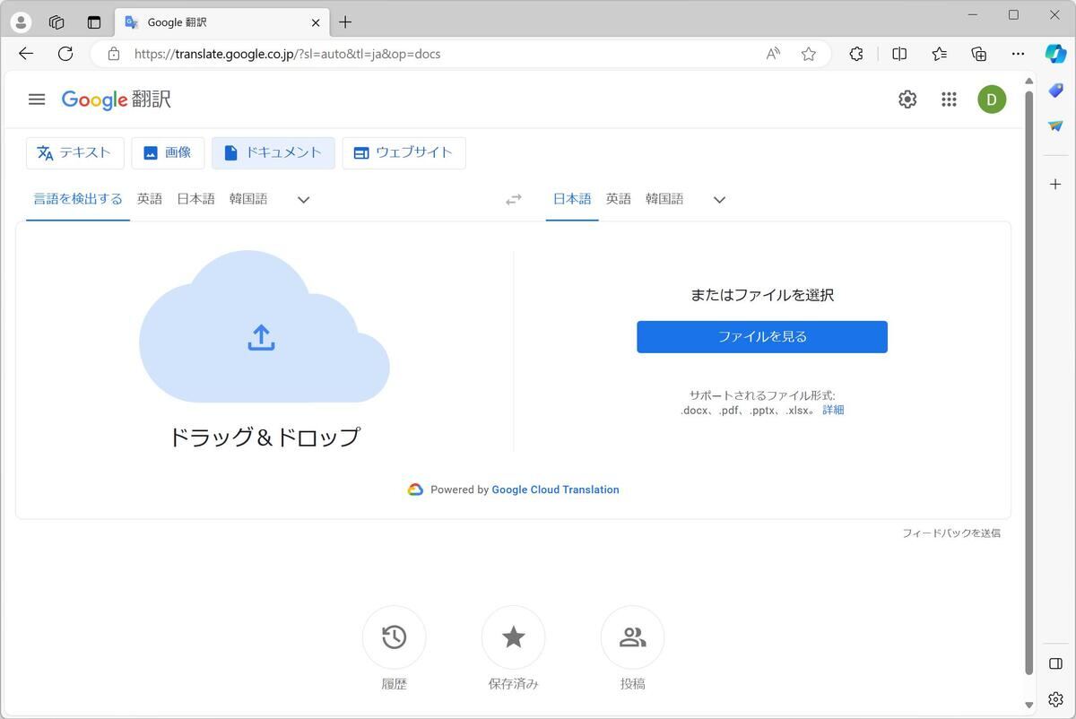This screenshot has width=1076, height=719.
Task: Choose 韓国語 as the source language
Action: [x=248, y=199]
